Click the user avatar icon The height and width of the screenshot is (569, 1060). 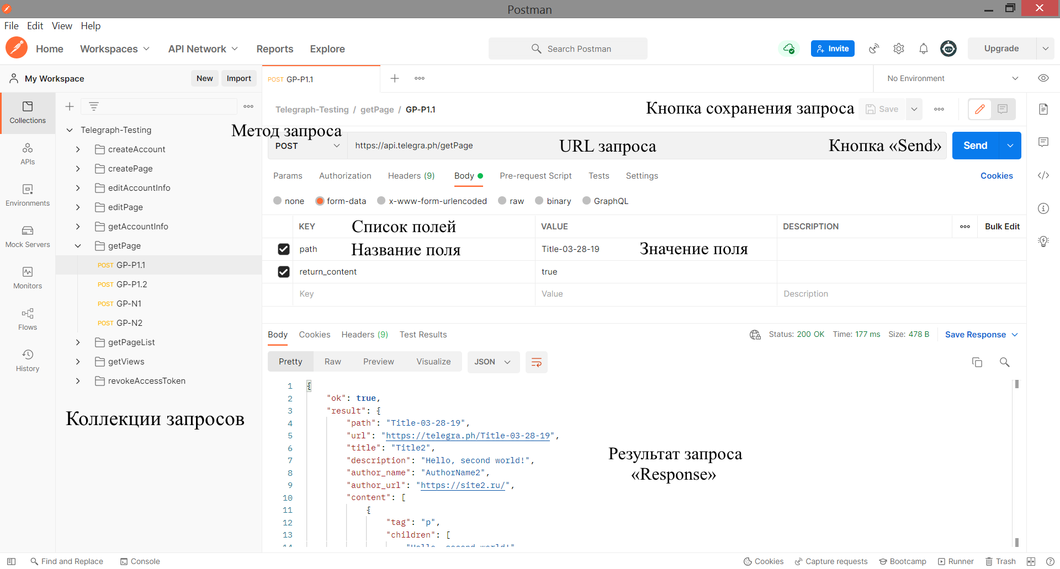click(948, 49)
